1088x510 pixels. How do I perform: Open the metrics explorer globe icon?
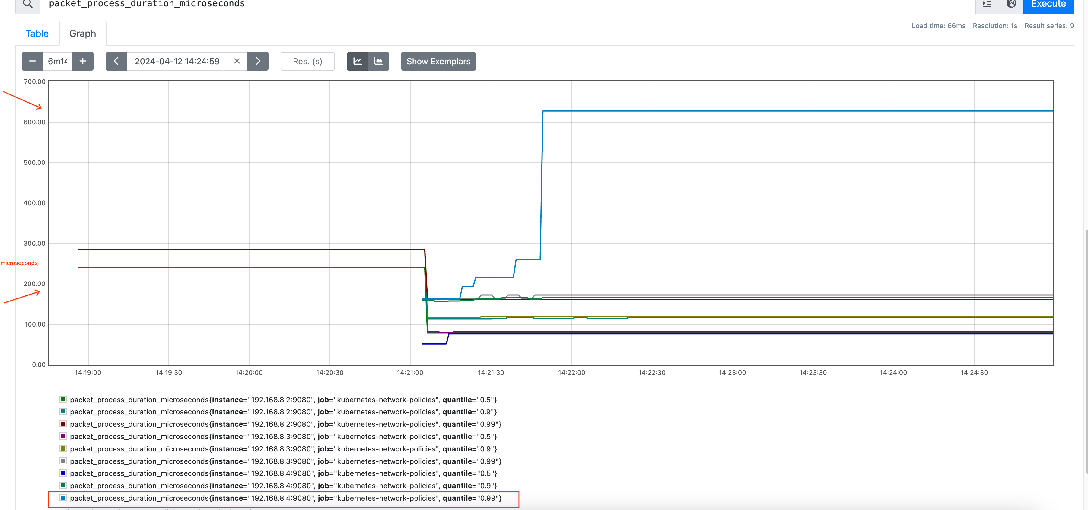pyautogui.click(x=1011, y=4)
